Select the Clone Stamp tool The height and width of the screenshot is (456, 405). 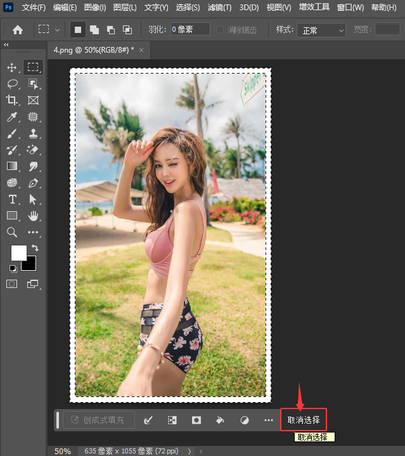(x=33, y=133)
